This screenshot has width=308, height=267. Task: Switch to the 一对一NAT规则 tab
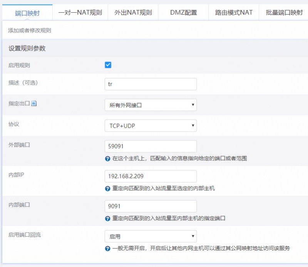pos(80,13)
